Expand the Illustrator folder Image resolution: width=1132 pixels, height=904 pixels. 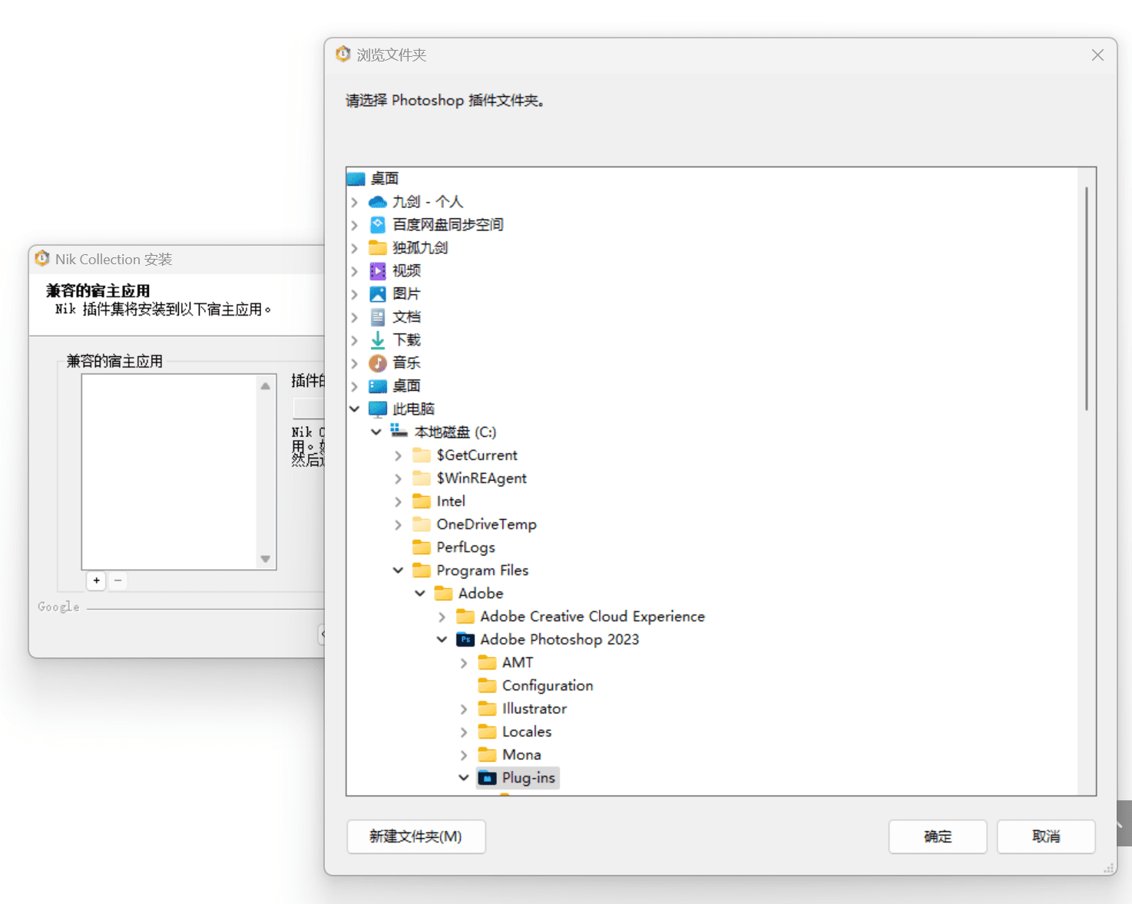464,708
